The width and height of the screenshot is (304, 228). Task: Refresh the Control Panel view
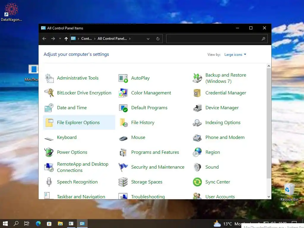point(158,39)
